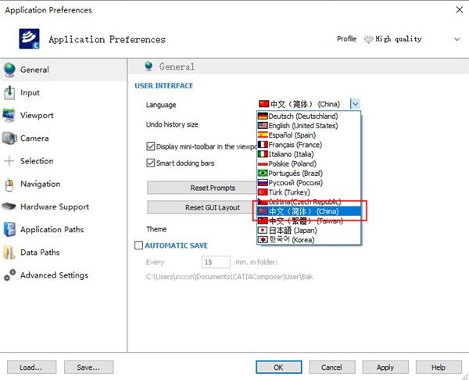Open Advanced Settings preferences

click(63, 275)
